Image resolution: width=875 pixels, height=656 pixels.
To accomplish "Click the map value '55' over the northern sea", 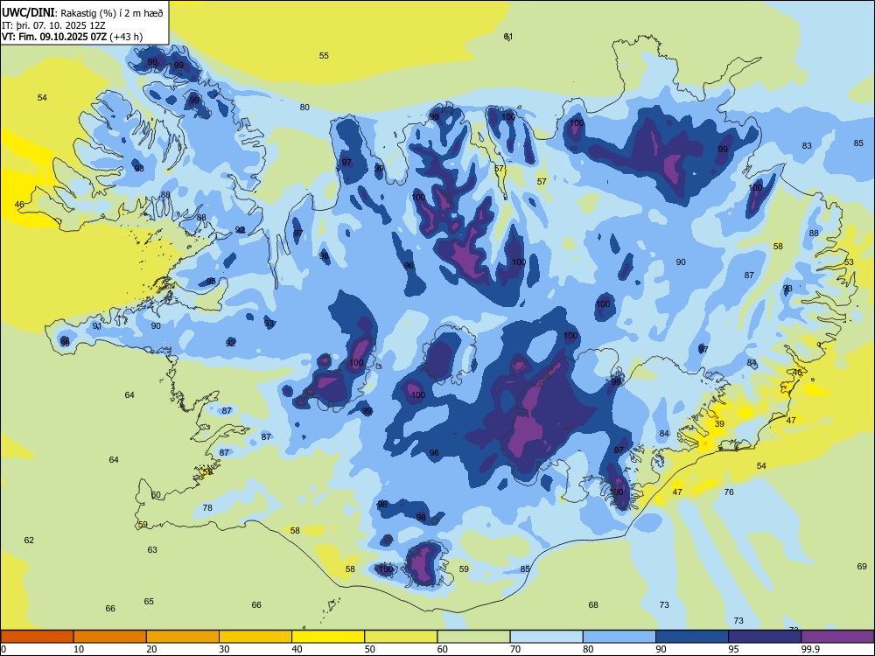I will click(x=324, y=56).
